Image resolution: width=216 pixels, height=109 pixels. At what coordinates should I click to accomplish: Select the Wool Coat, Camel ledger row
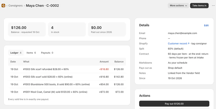tap(67, 92)
